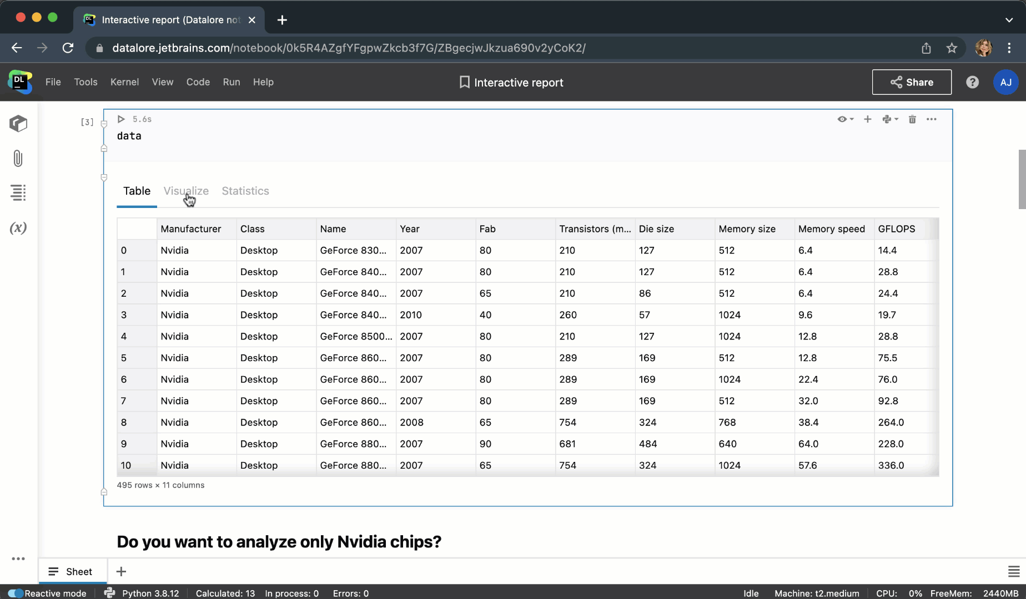The image size is (1026, 599).
Task: Switch to the Visualize tab
Action: tap(186, 191)
